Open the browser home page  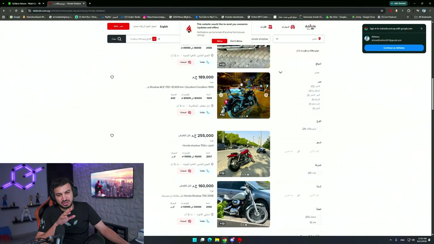pos(22,11)
